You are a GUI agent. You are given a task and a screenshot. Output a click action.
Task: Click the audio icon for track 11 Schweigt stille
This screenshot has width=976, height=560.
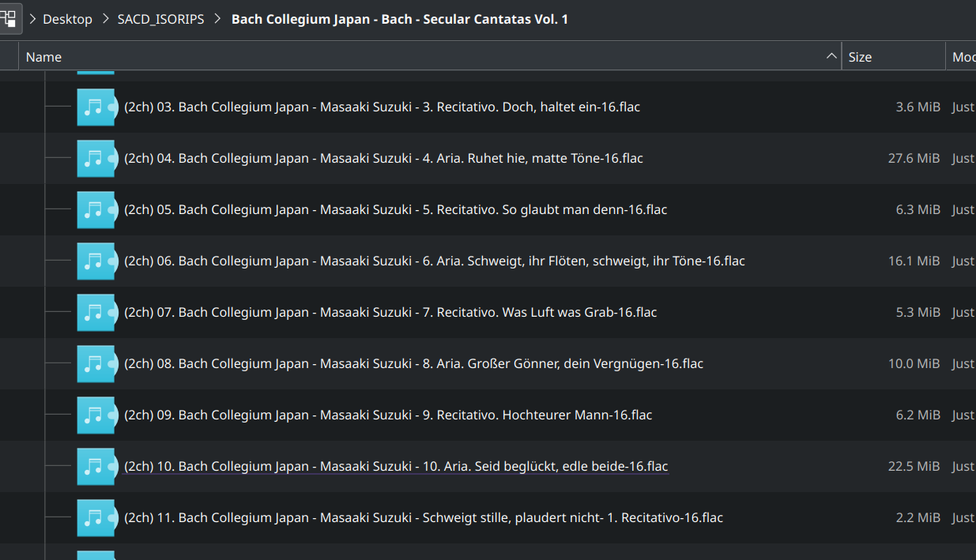click(x=96, y=517)
